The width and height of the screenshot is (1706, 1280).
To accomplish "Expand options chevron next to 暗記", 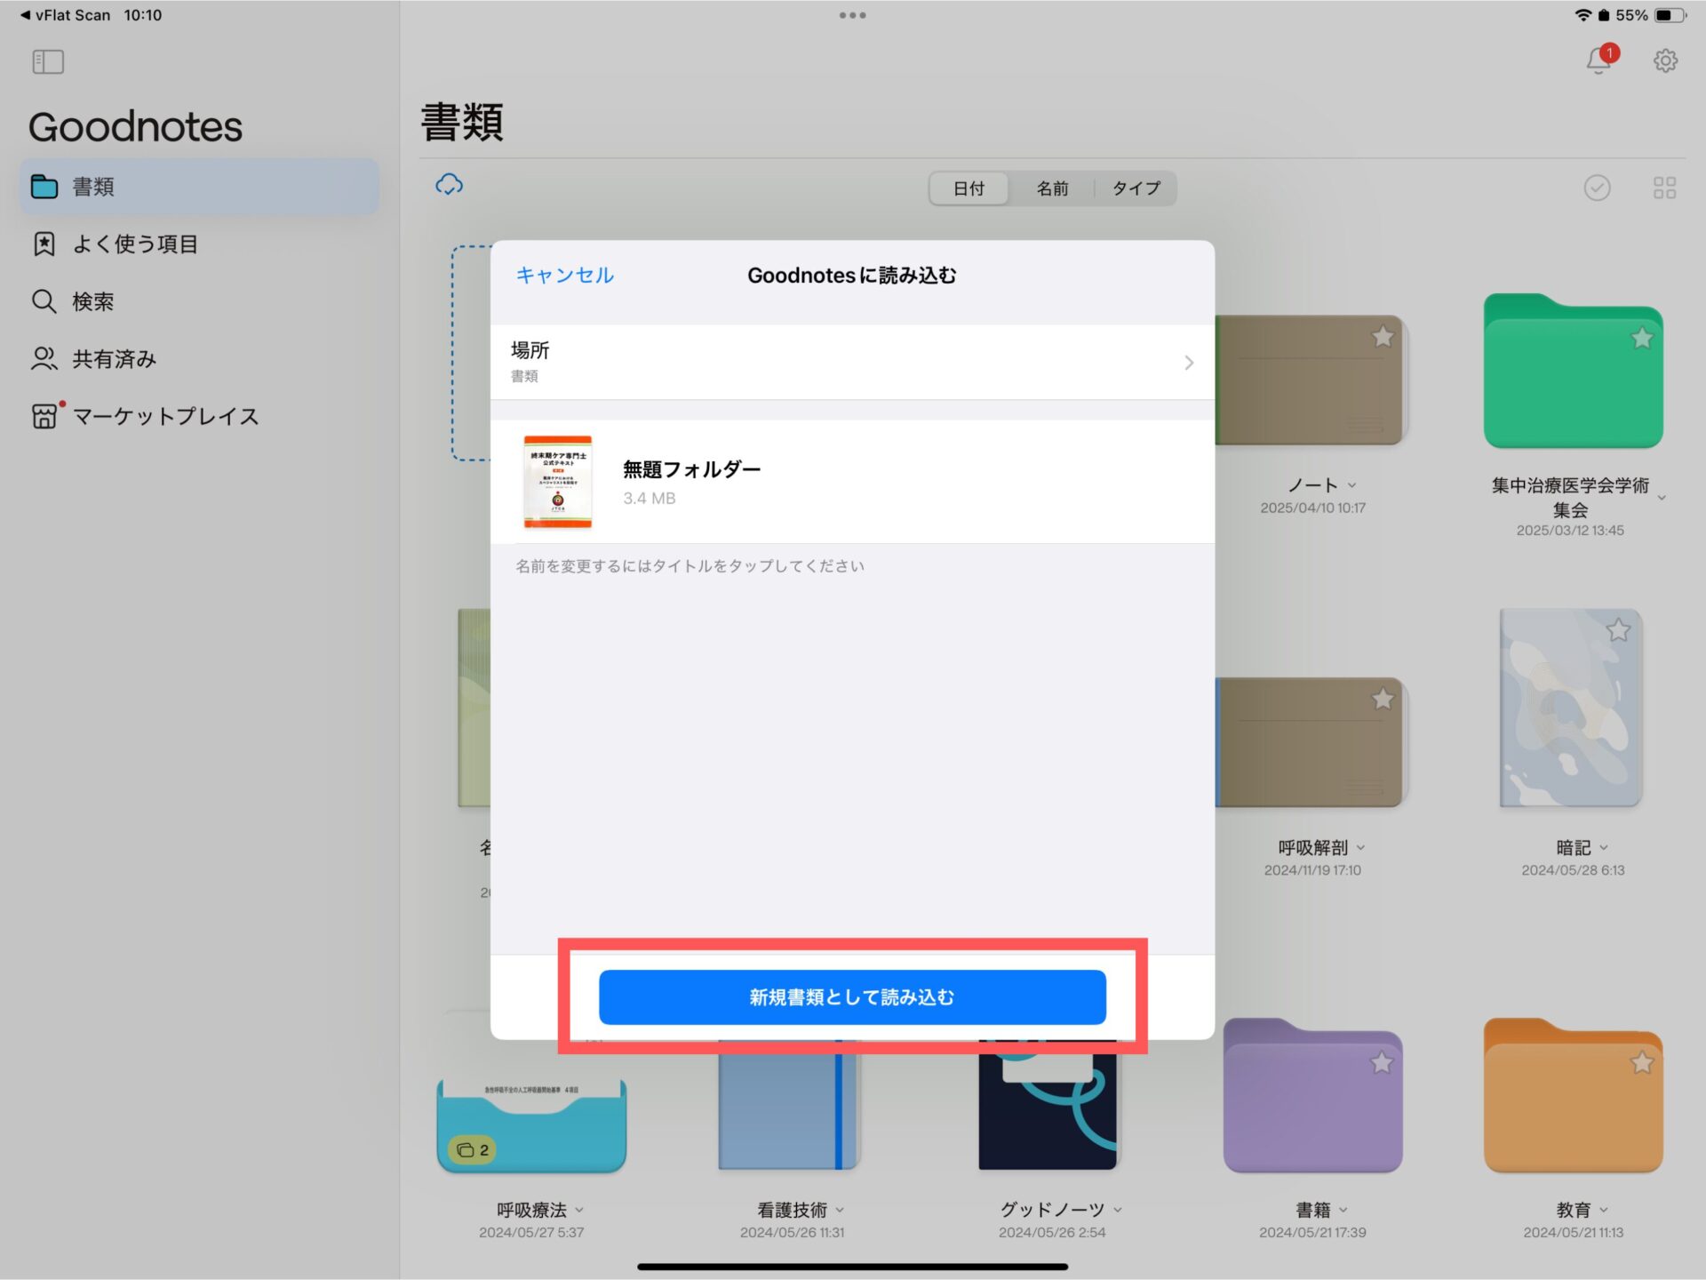I will tap(1603, 848).
